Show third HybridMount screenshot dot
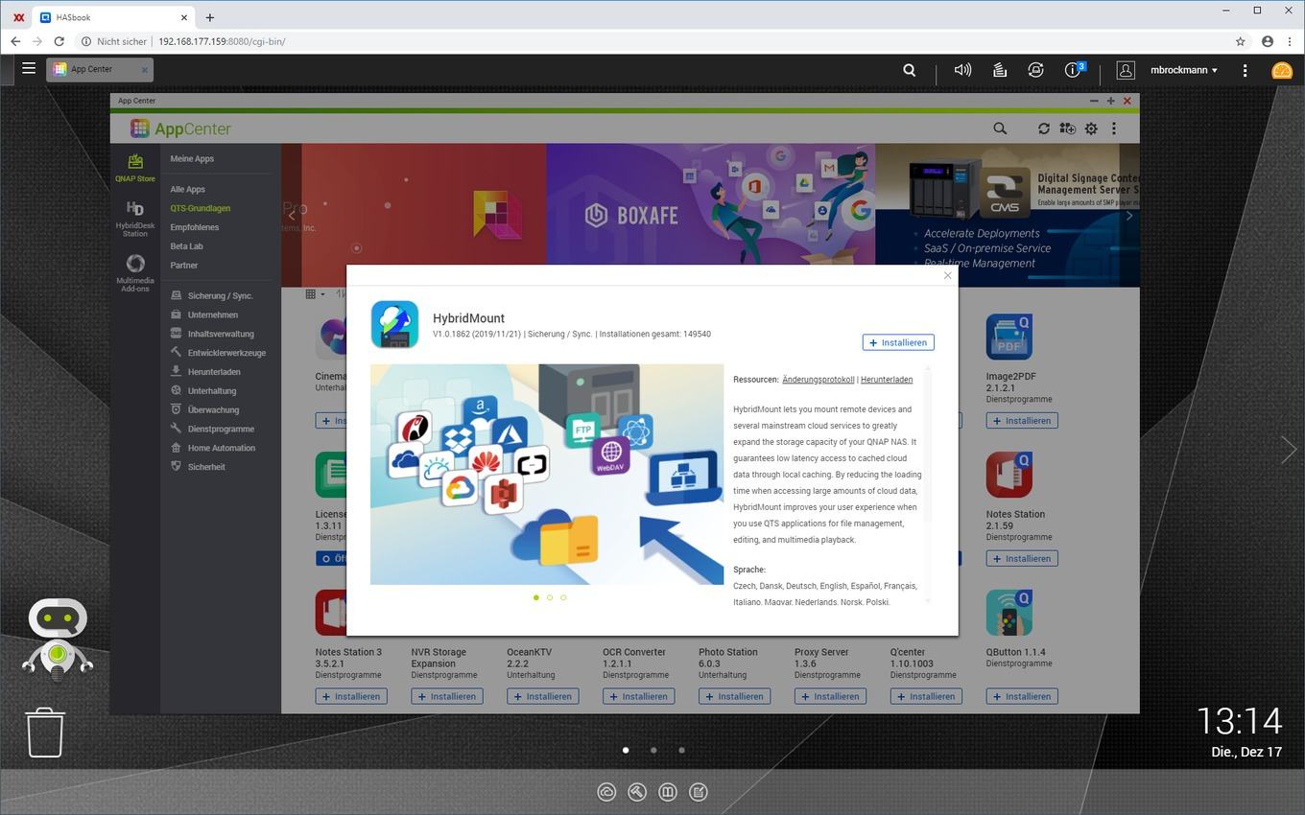Image resolution: width=1305 pixels, height=815 pixels. click(563, 597)
